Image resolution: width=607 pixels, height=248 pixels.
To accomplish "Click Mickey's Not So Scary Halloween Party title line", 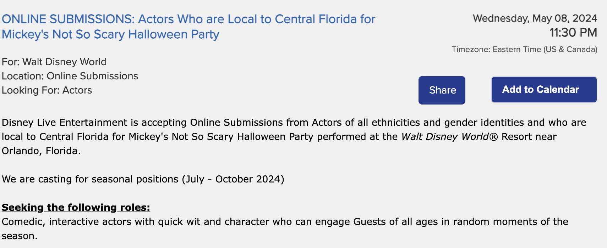I will pos(110,35).
